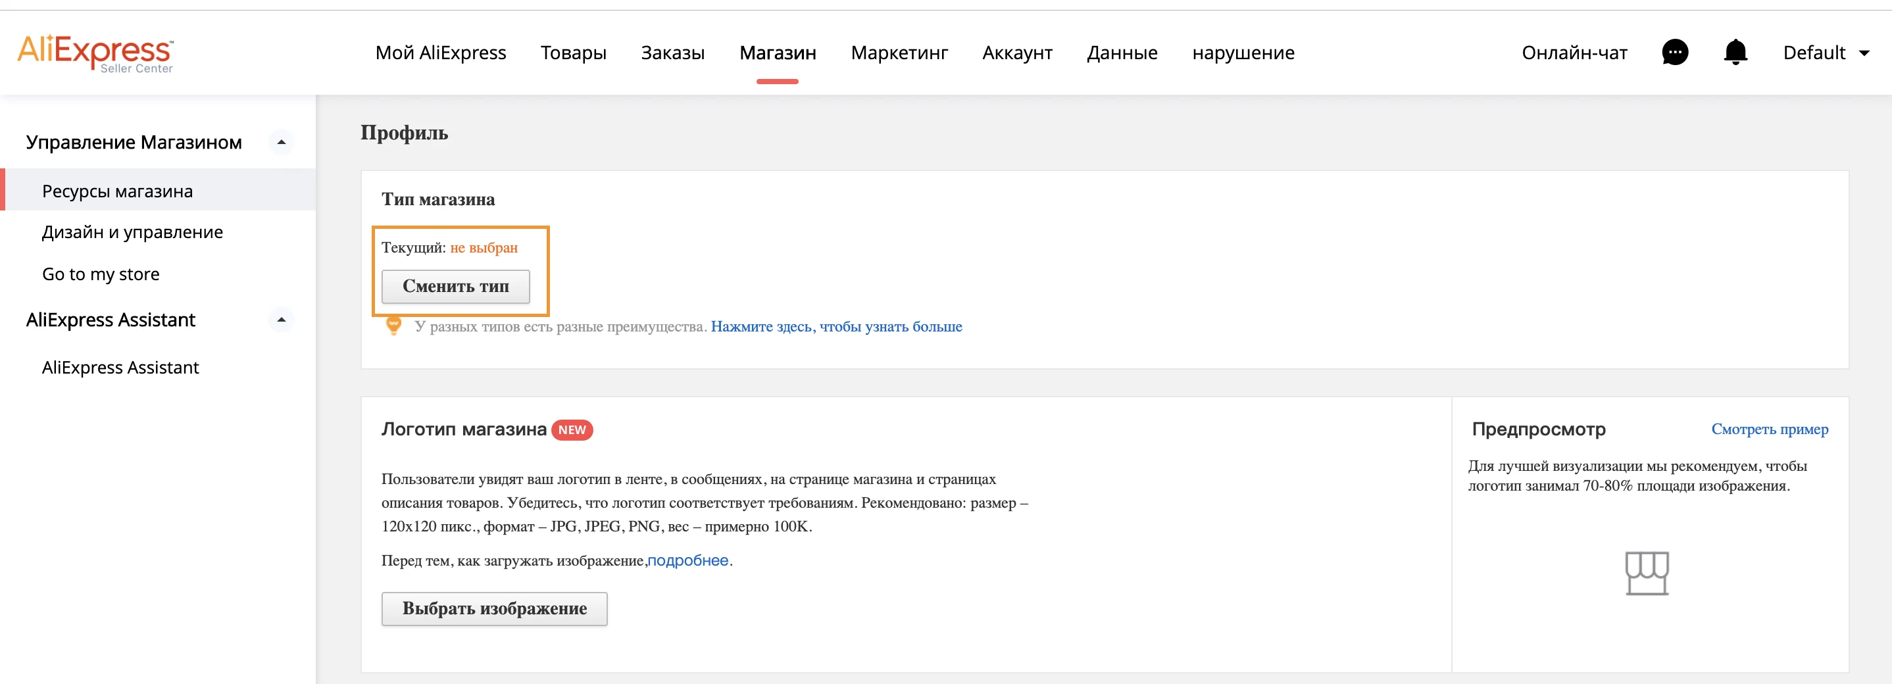Image resolution: width=1892 pixels, height=684 pixels.
Task: Click the AliExpress Seller Center logo
Action: 95,53
